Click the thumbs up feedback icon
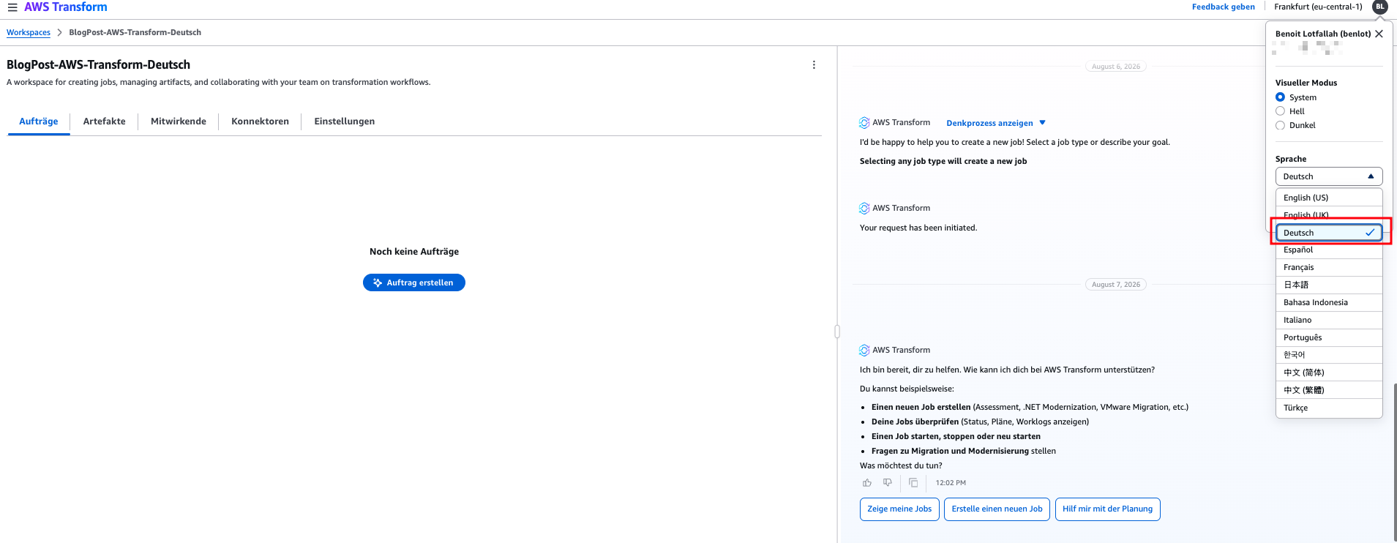This screenshot has width=1397, height=543. tap(867, 483)
